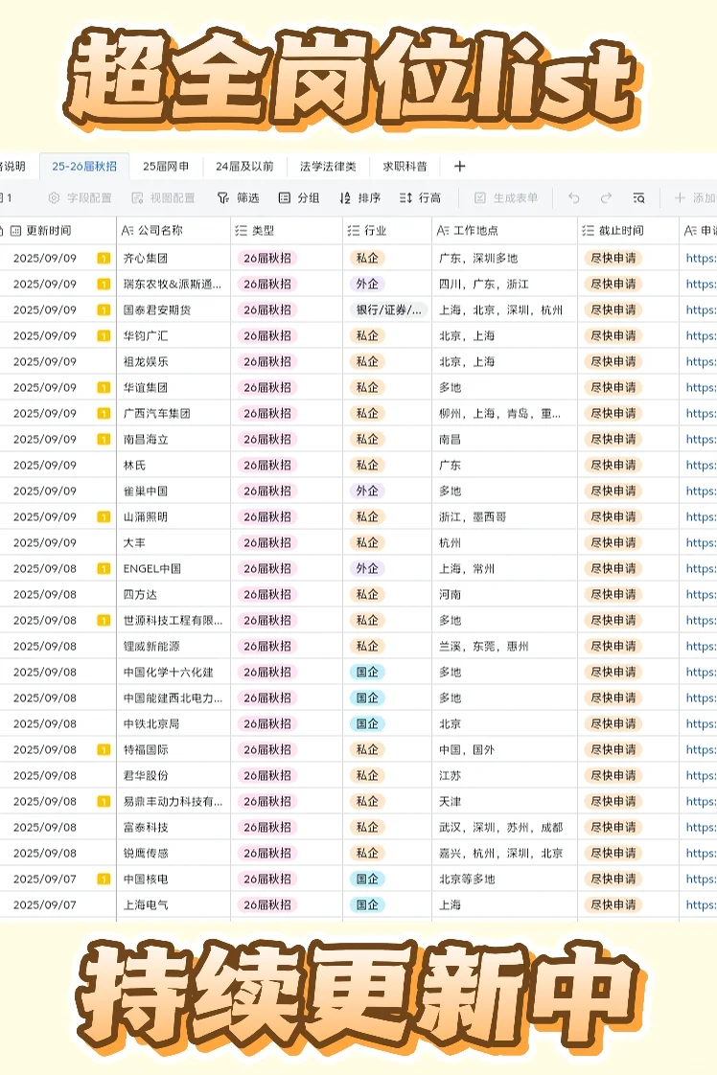The height and width of the screenshot is (1075, 717).
Task: Select location cell 浙江，墨西哥
Action: pyautogui.click(x=504, y=517)
